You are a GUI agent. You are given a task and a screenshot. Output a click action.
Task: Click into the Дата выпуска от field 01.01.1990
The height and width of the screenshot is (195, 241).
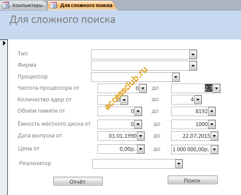pyautogui.click(x=117, y=136)
